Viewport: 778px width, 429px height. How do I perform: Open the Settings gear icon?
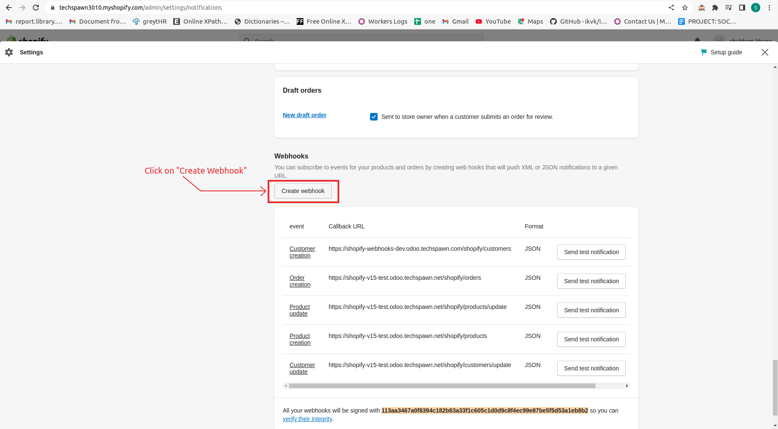(9, 52)
